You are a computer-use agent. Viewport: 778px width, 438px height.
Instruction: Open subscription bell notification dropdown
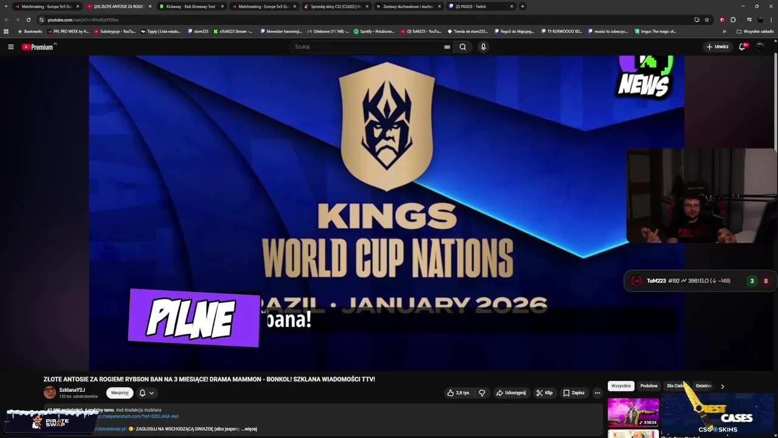(x=146, y=393)
